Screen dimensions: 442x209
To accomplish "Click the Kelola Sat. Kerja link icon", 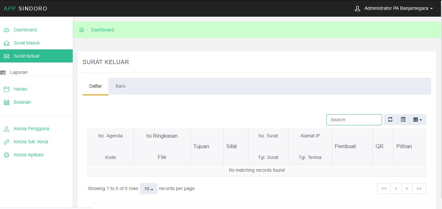I will [7, 142].
